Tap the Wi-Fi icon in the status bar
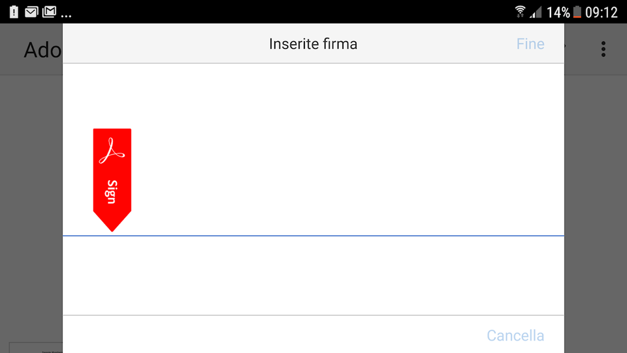The image size is (627, 353). tap(520, 12)
